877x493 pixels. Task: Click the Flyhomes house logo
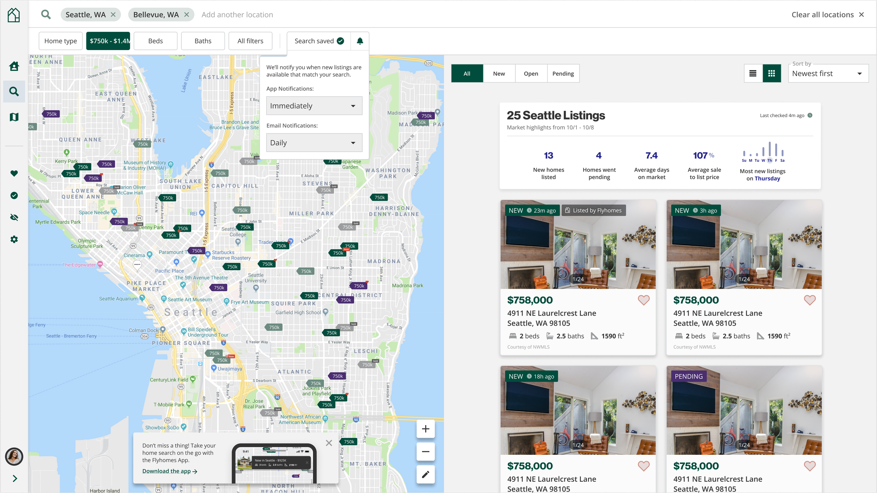tap(14, 15)
